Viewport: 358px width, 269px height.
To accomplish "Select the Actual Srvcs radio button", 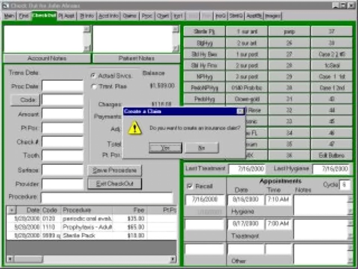I will click(x=93, y=76).
